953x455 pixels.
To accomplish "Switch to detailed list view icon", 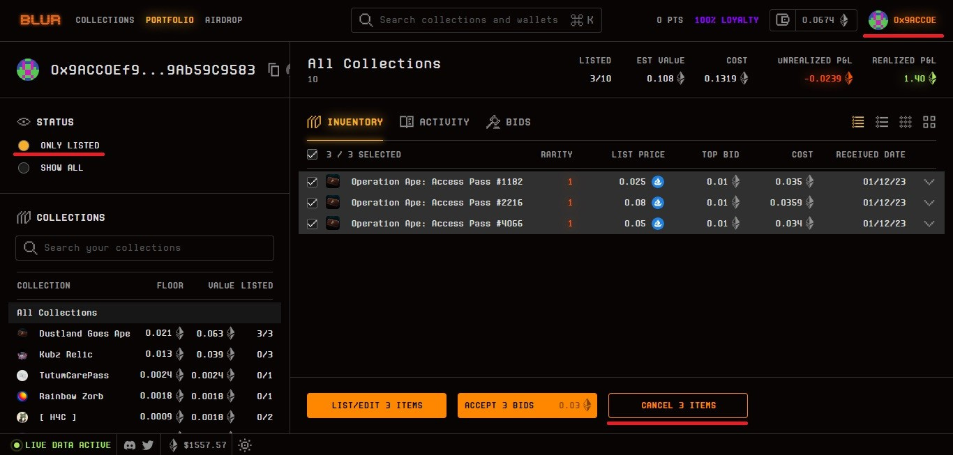I will click(x=858, y=122).
